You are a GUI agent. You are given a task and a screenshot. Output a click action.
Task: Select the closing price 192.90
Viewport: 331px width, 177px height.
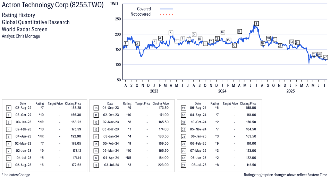76,136
